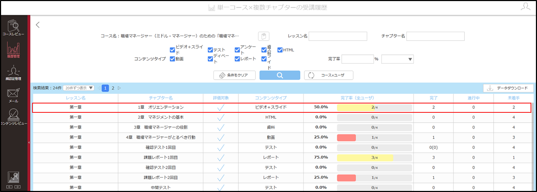This screenshot has width=537, height=192.
Task: Click the 4章 職場マネージャーがとるべき行動 cell
Action: pyautogui.click(x=161, y=137)
